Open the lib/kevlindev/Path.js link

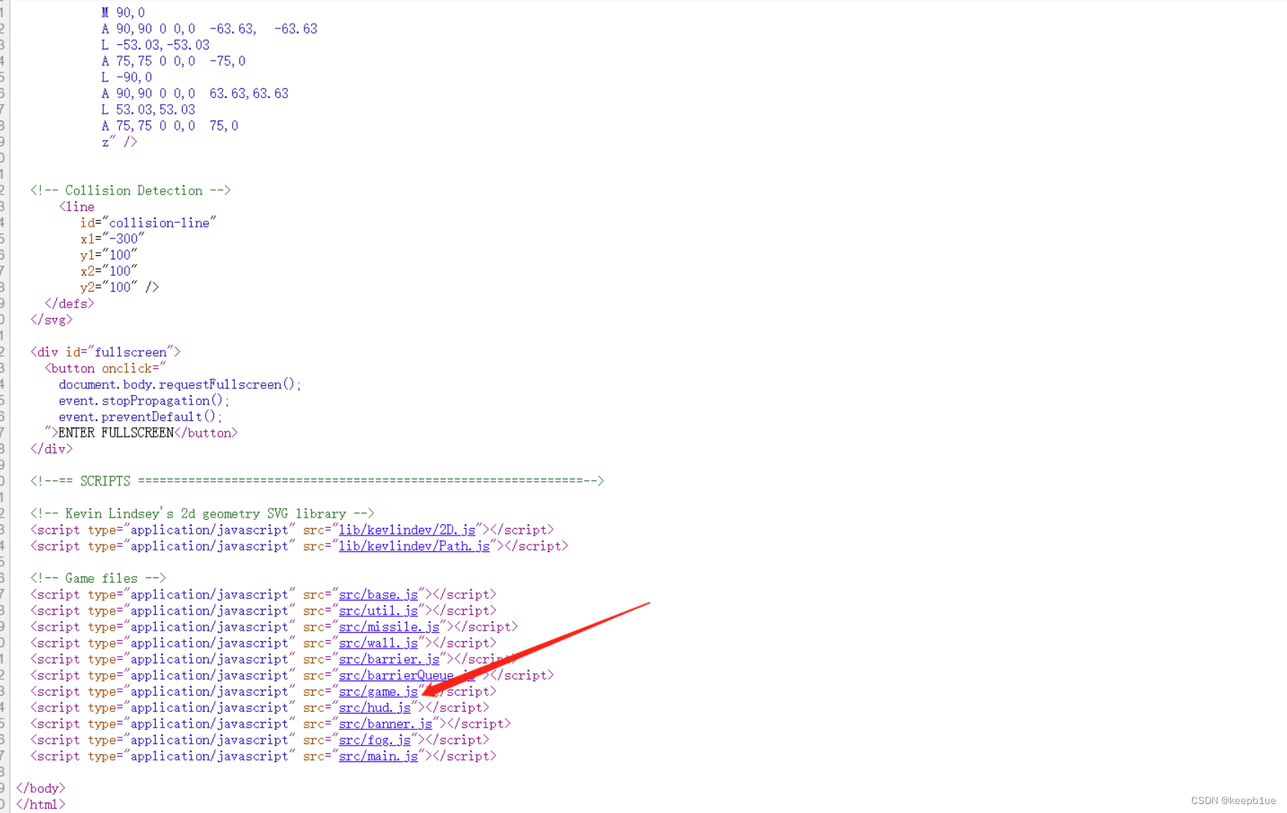coord(415,546)
